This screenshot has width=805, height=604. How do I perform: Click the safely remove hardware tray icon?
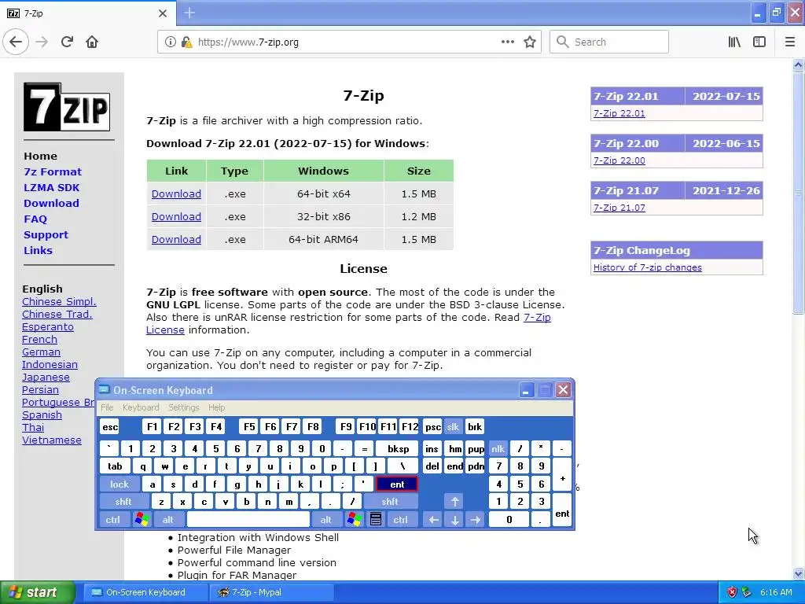pyautogui.click(x=747, y=592)
